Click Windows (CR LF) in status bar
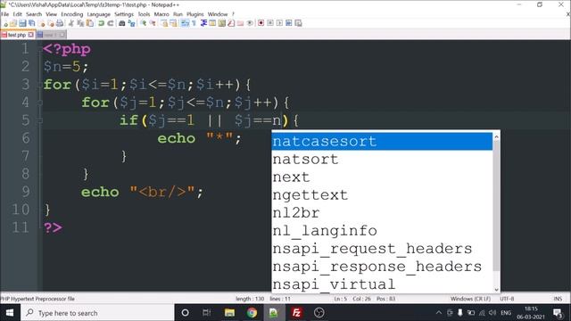This screenshot has width=571, height=321. (x=470, y=299)
